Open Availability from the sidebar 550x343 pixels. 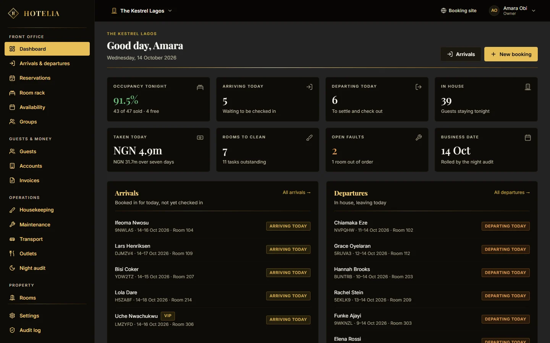pos(47,107)
